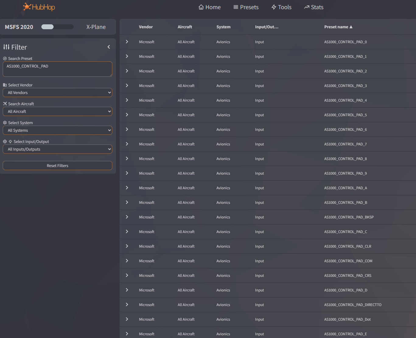The height and width of the screenshot is (338, 416).
Task: Expand the AS1000_CONTROL_PAD_4 row
Action: click(x=127, y=100)
